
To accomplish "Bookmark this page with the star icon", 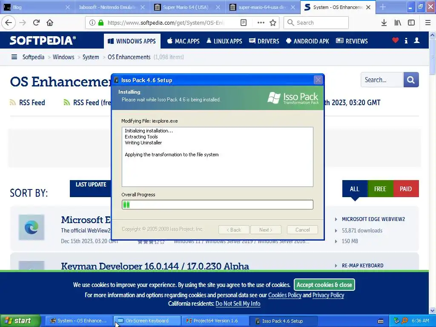I will (273, 23).
